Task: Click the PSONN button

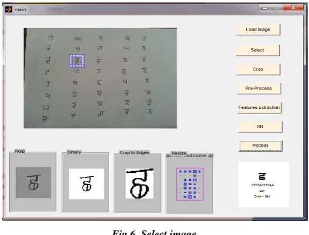Action: click(261, 146)
